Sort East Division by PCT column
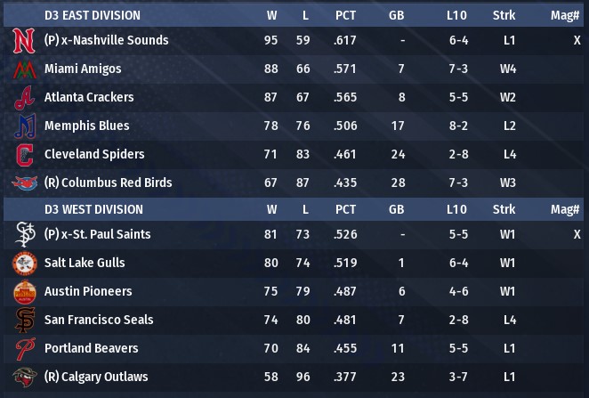589x398 pixels. point(345,15)
